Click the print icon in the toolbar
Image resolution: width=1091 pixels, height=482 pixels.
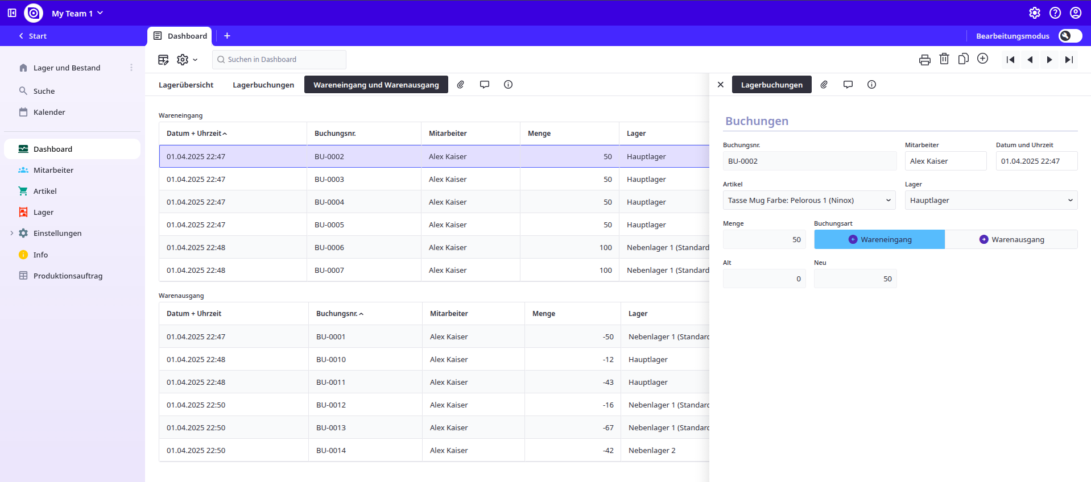click(x=924, y=60)
